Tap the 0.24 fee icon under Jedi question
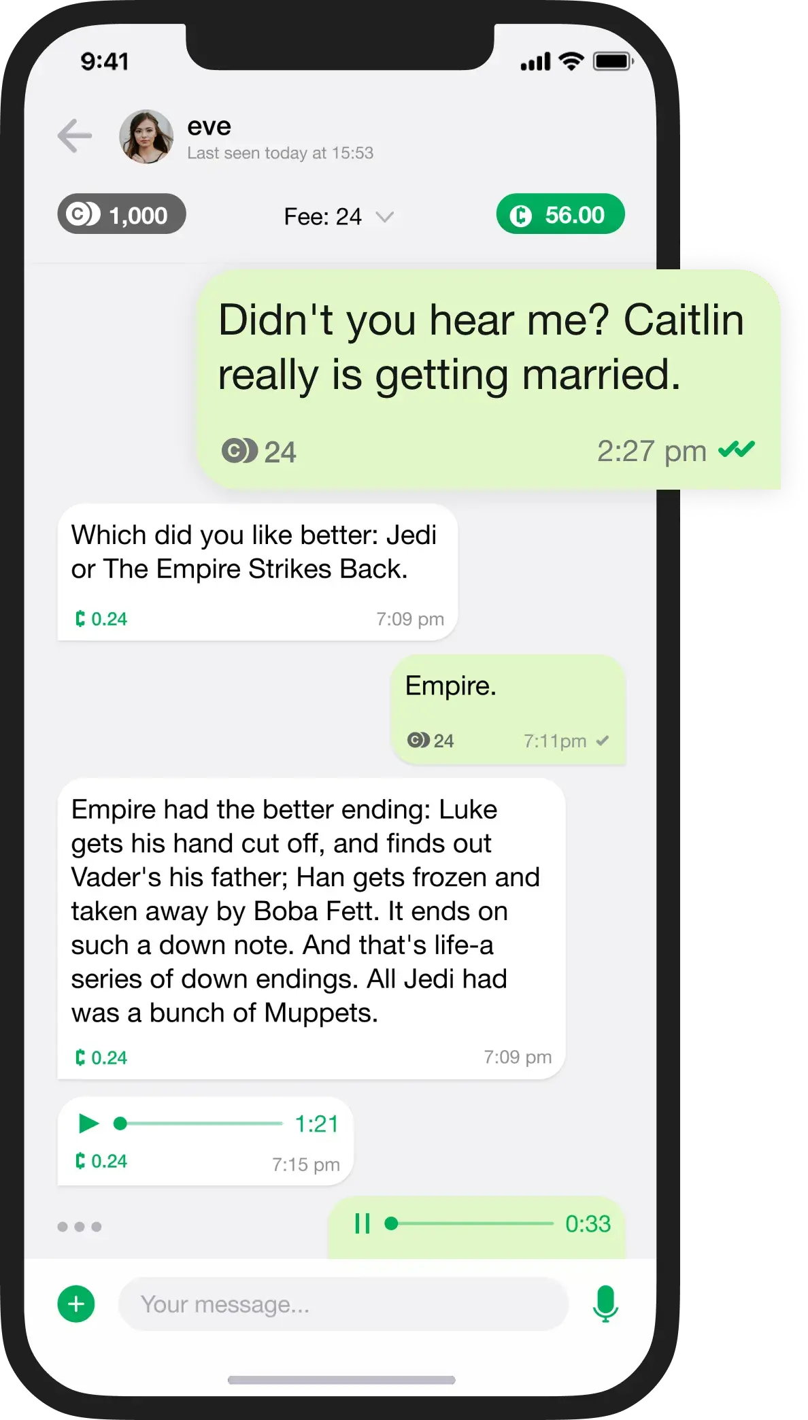The height and width of the screenshot is (1420, 808). click(80, 618)
